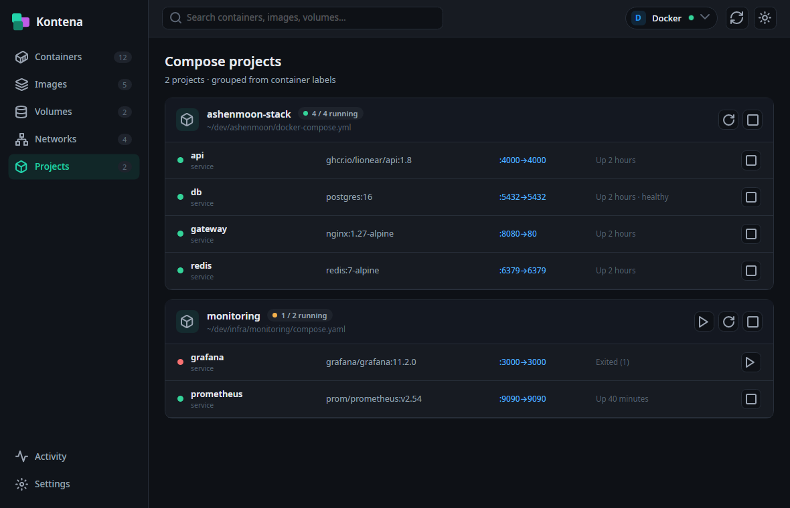Select the Projects sidebar item
This screenshot has width=790, height=508.
[x=74, y=166]
